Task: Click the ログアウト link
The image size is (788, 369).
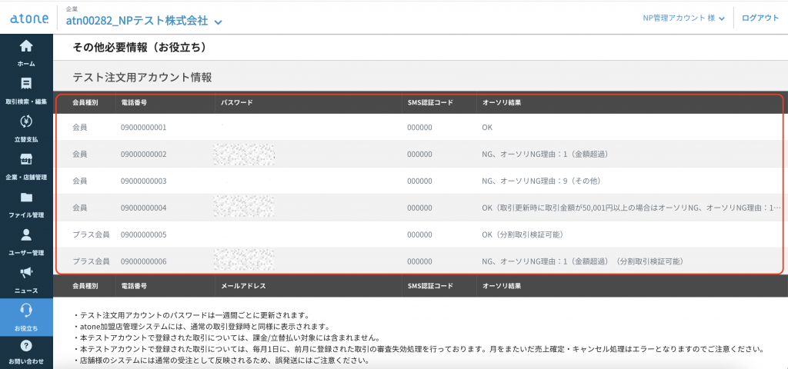Action: pyautogui.click(x=760, y=18)
